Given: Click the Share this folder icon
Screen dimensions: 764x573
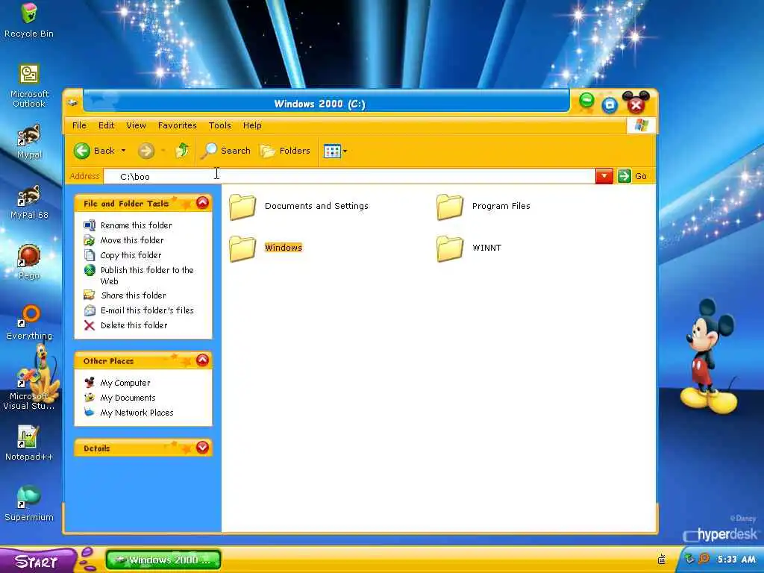Looking at the screenshot, I should (x=90, y=295).
